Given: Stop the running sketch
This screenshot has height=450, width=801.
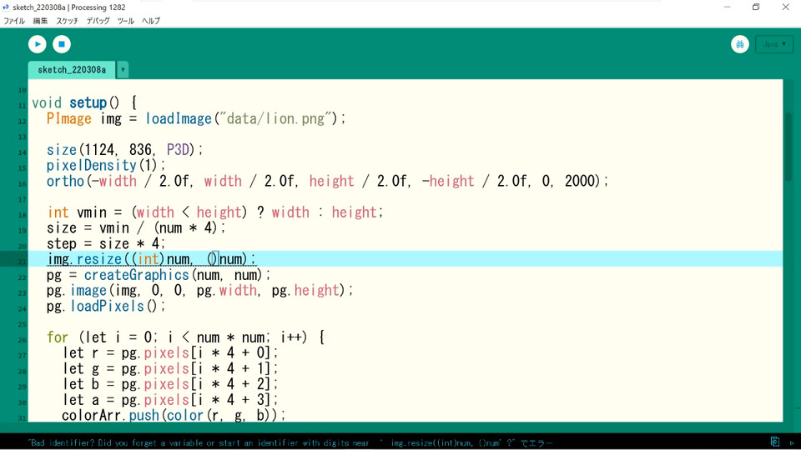Looking at the screenshot, I should click(x=62, y=44).
